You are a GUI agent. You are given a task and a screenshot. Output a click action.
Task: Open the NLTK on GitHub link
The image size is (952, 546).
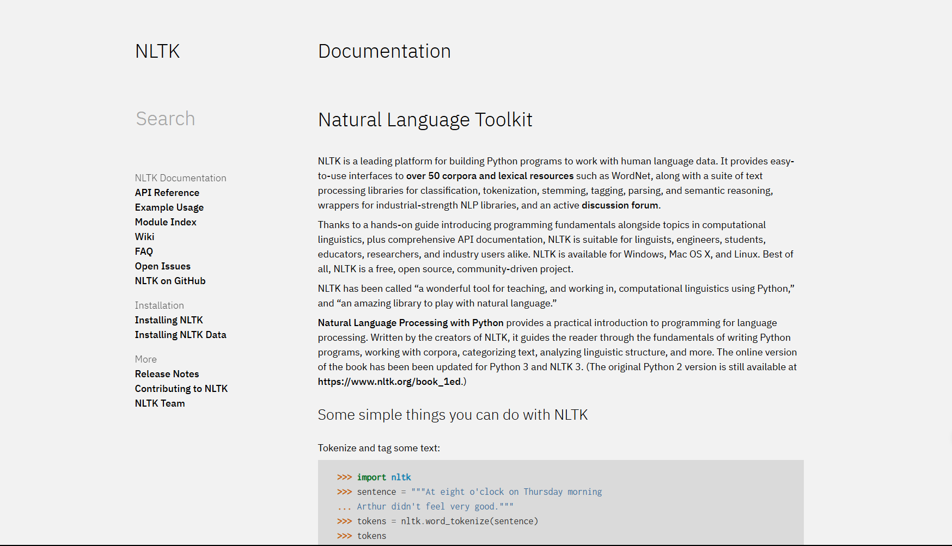point(170,281)
